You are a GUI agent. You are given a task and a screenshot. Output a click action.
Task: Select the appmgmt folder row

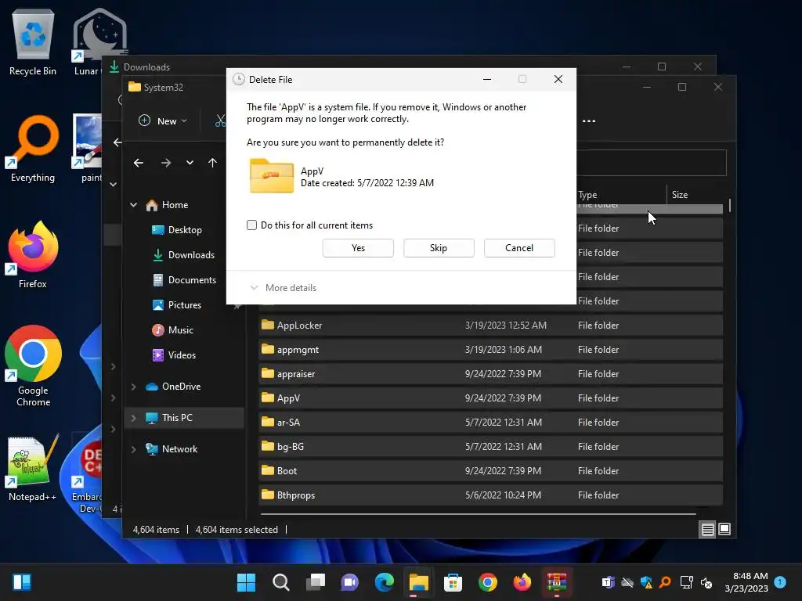click(x=491, y=350)
